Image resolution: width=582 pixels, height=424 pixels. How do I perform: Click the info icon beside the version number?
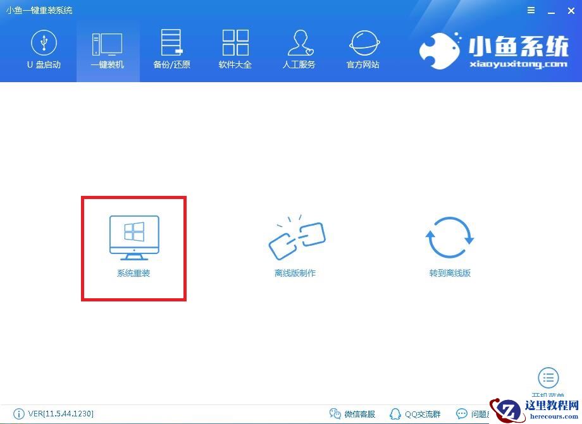(x=19, y=414)
